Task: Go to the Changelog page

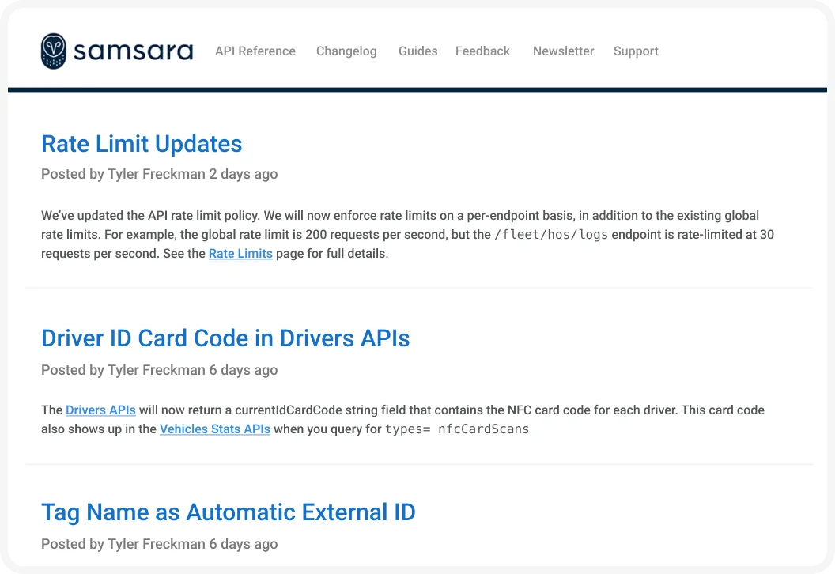Action: (346, 51)
